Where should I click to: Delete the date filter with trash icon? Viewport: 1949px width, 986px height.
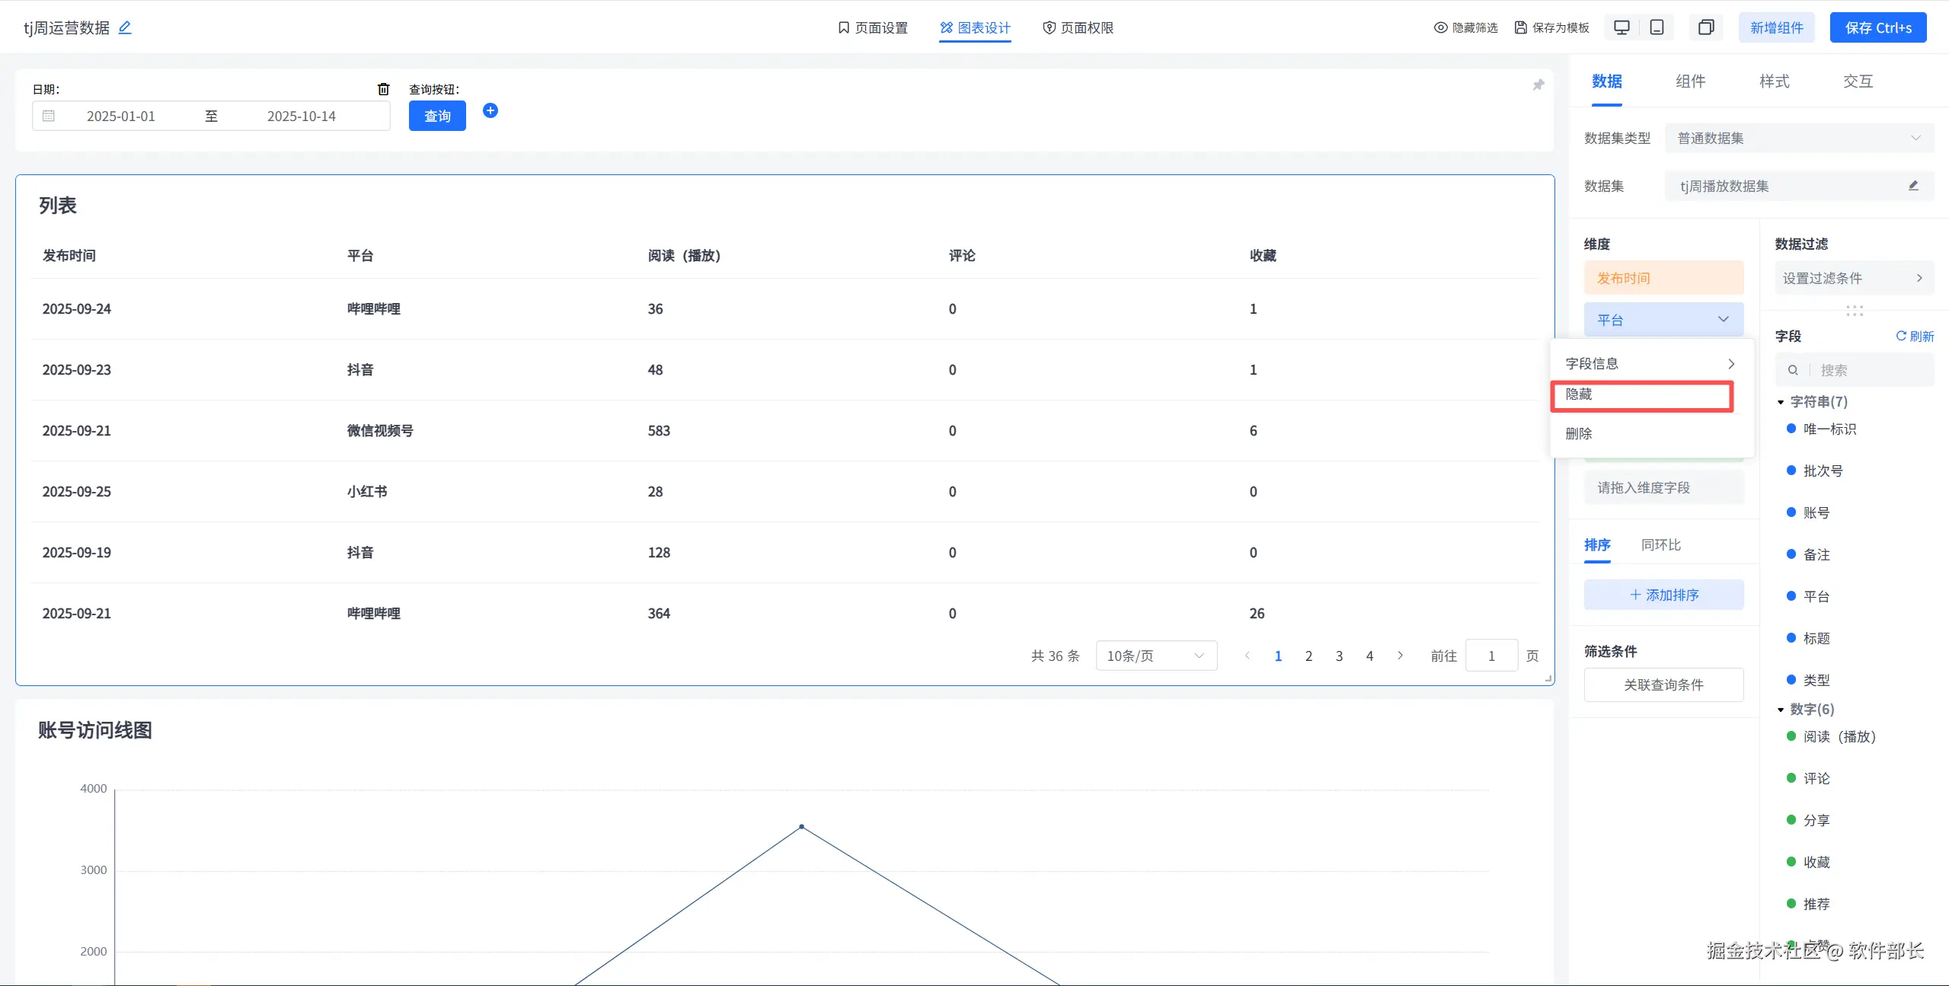tap(384, 89)
